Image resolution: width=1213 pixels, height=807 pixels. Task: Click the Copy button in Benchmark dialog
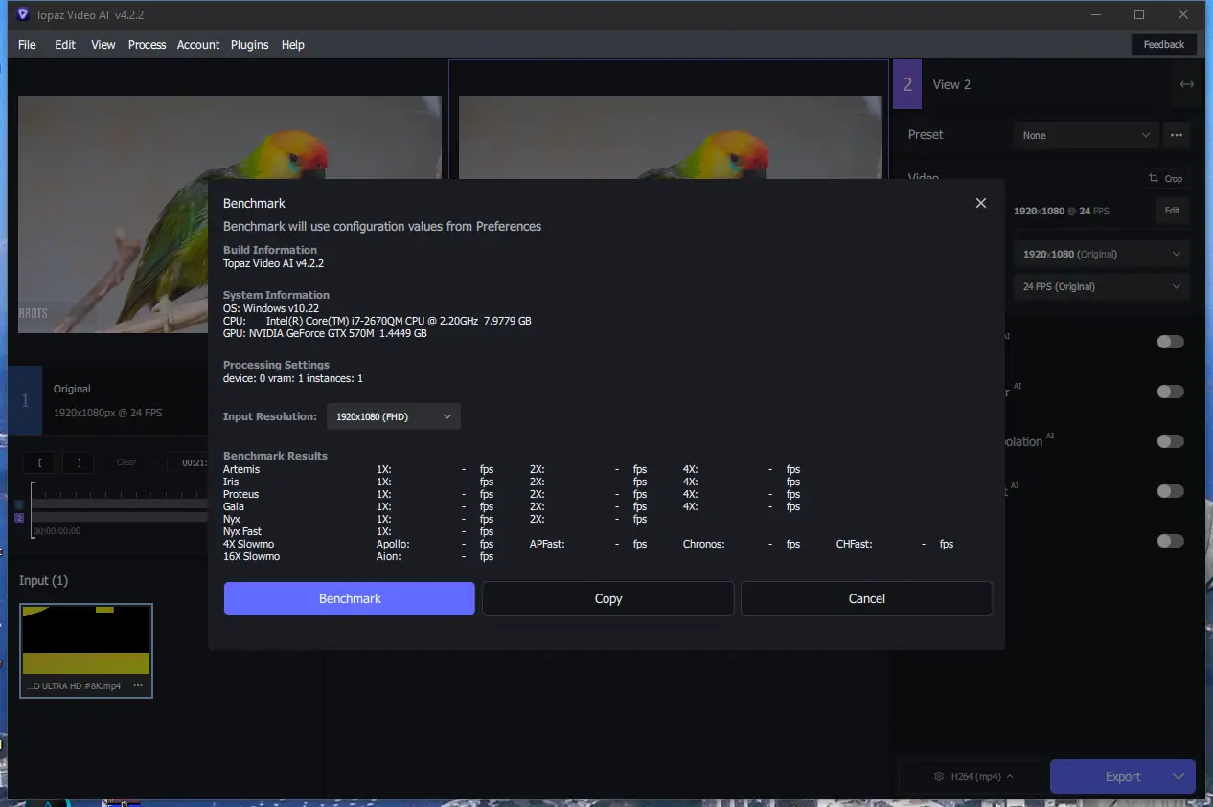608,598
